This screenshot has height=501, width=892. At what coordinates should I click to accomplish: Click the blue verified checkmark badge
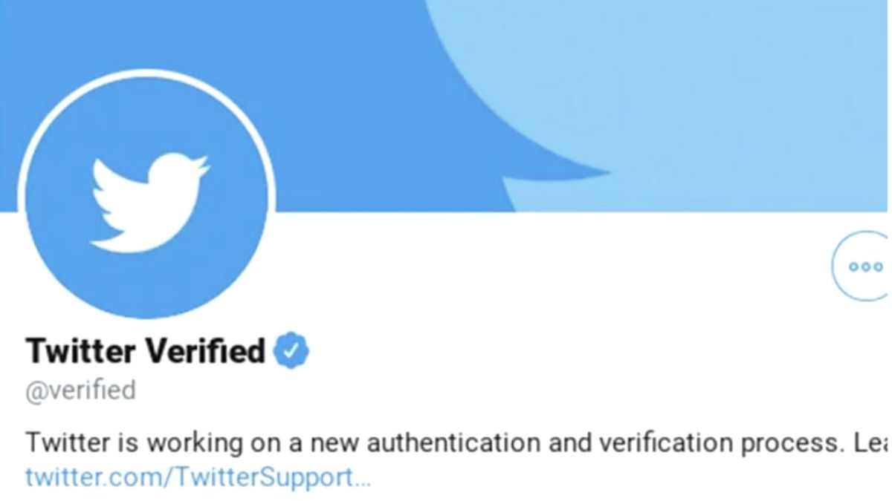point(292,351)
